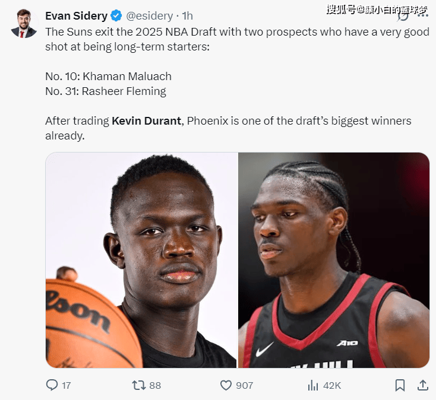Screen dimensions: 436x400
Task: Click the 42K views count
Action: (332, 386)
